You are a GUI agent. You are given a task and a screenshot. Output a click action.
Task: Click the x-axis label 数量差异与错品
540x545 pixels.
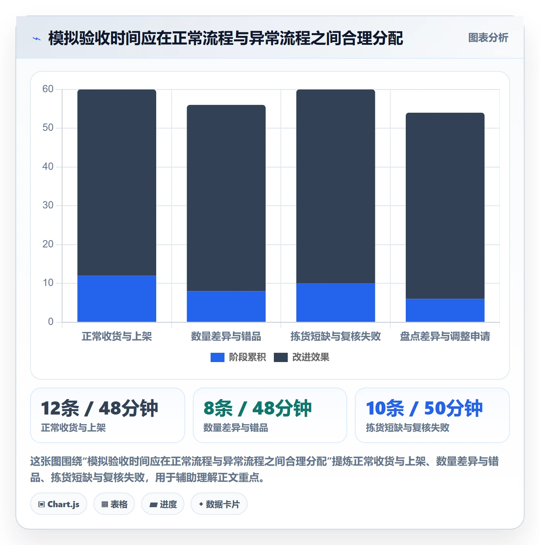(226, 337)
